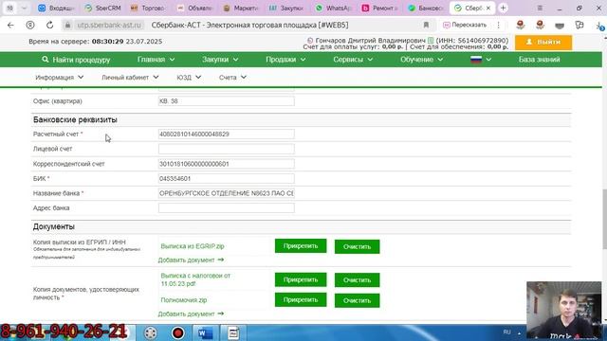The height and width of the screenshot is (341, 607).
Task: Click the Word icon in the taskbar
Action: point(205,332)
